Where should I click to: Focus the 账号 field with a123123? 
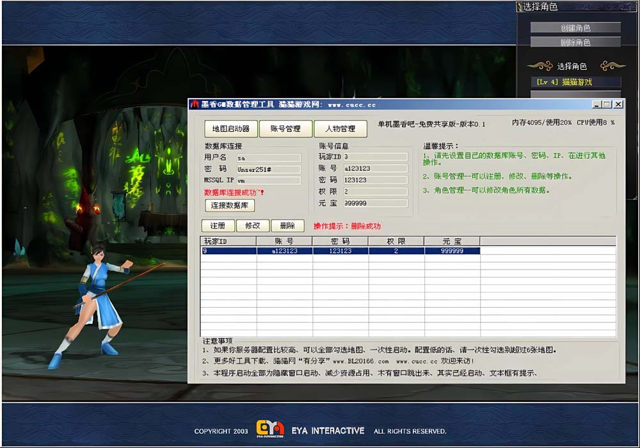376,168
